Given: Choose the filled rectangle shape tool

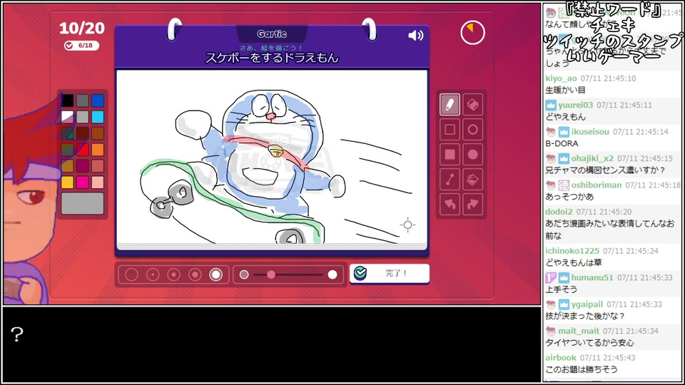Looking at the screenshot, I should click(x=450, y=155).
